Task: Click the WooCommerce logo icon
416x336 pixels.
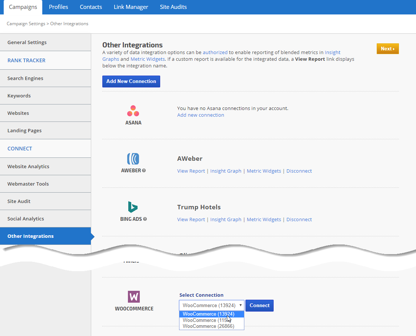Action: [134, 297]
